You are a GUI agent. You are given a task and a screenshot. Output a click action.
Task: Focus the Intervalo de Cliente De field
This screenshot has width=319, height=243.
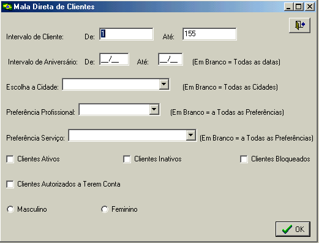(126, 34)
